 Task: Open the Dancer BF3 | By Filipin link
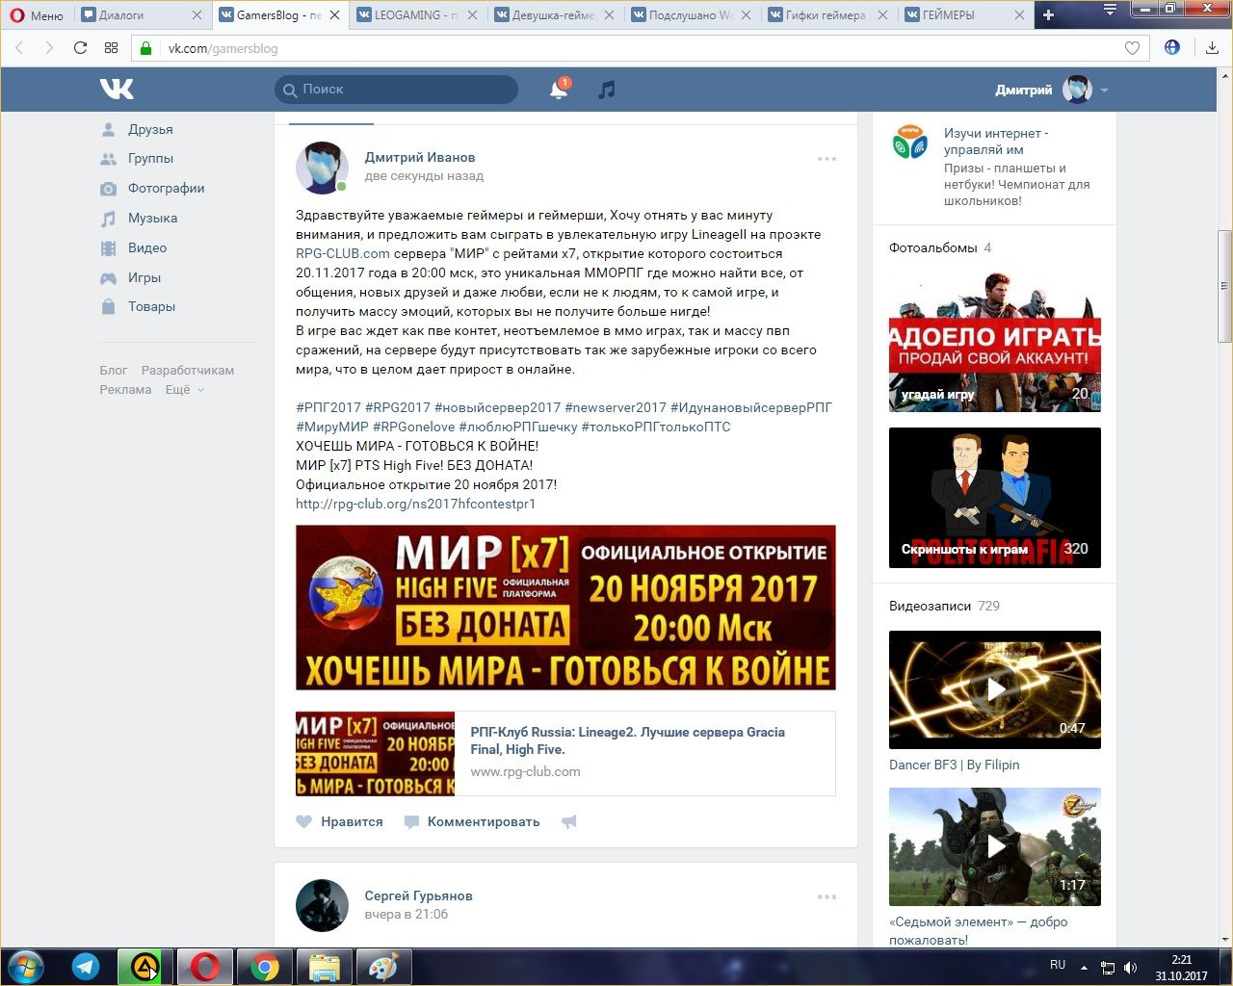coord(955,765)
